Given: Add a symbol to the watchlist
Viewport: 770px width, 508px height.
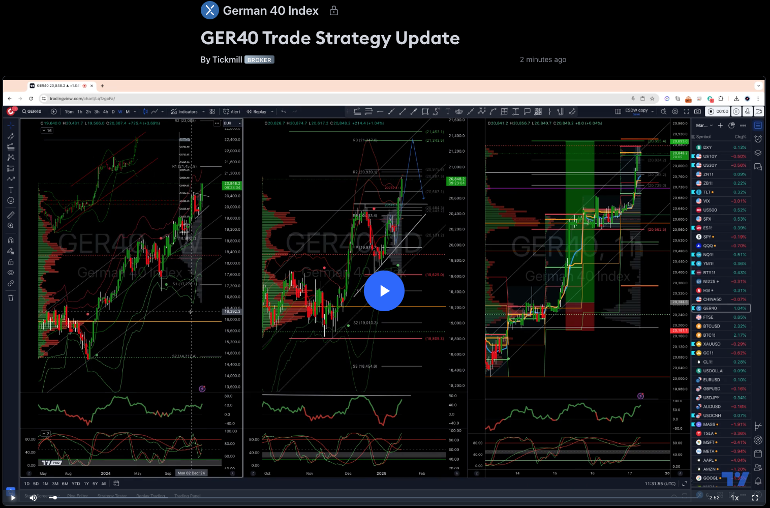Looking at the screenshot, I should tap(720, 125).
